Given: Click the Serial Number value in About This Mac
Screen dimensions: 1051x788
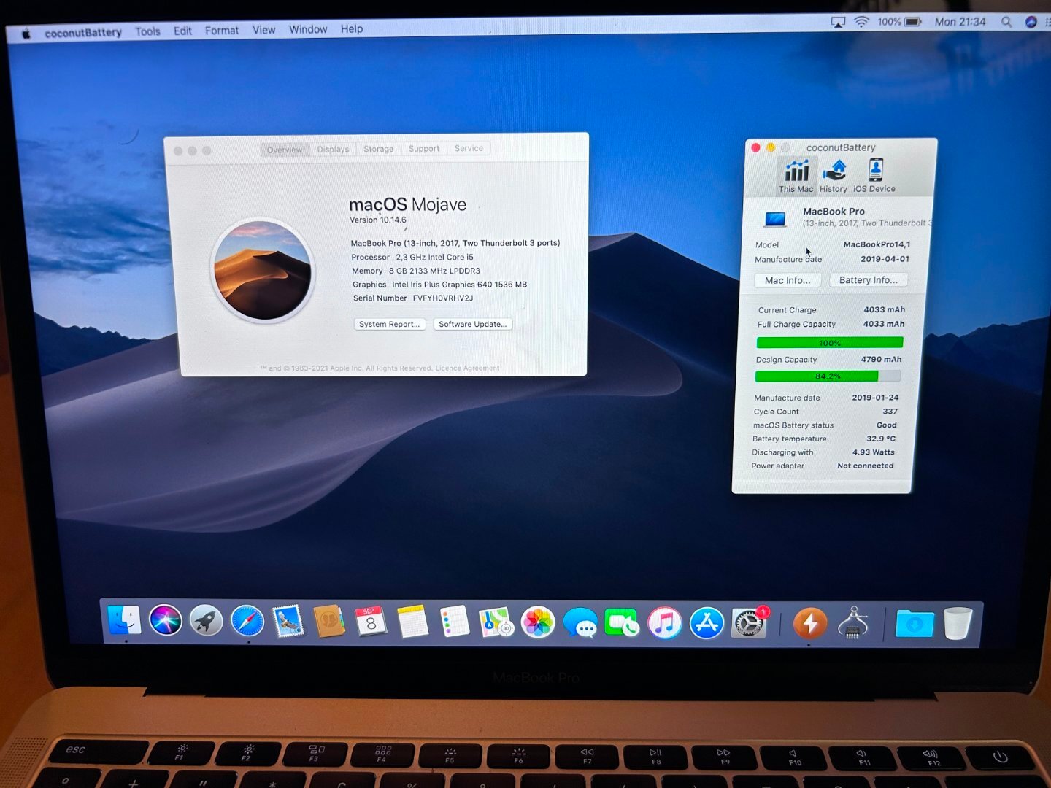Looking at the screenshot, I should click(443, 298).
